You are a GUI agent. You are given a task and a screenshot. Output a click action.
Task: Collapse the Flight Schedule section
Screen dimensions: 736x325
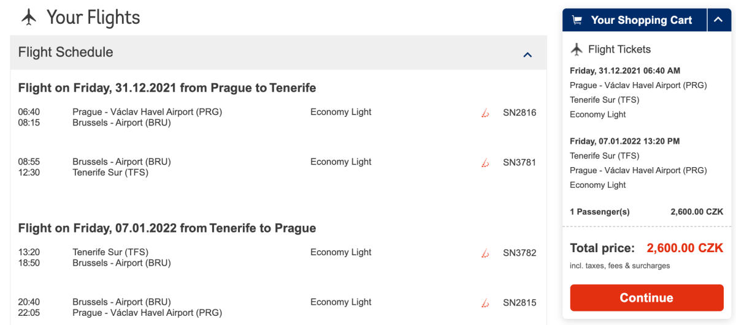527,54
